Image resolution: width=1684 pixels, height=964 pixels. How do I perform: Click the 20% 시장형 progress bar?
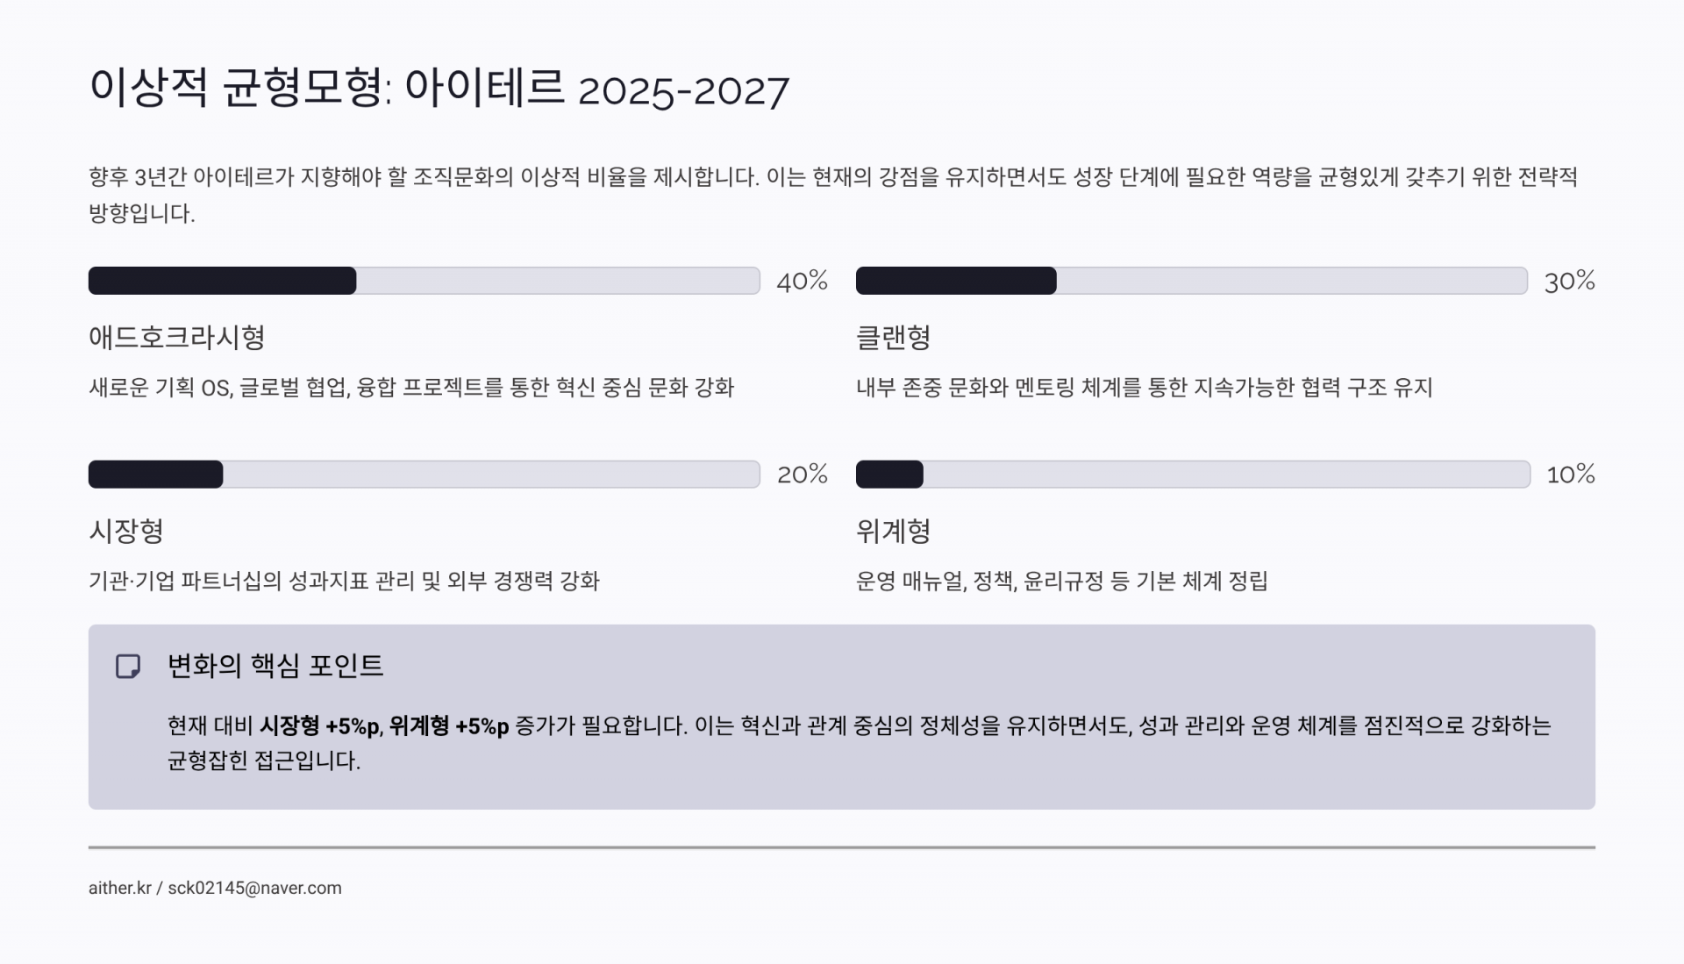[x=424, y=475]
